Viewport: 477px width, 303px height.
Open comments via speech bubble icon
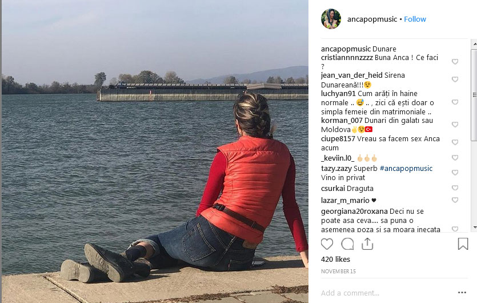point(347,244)
